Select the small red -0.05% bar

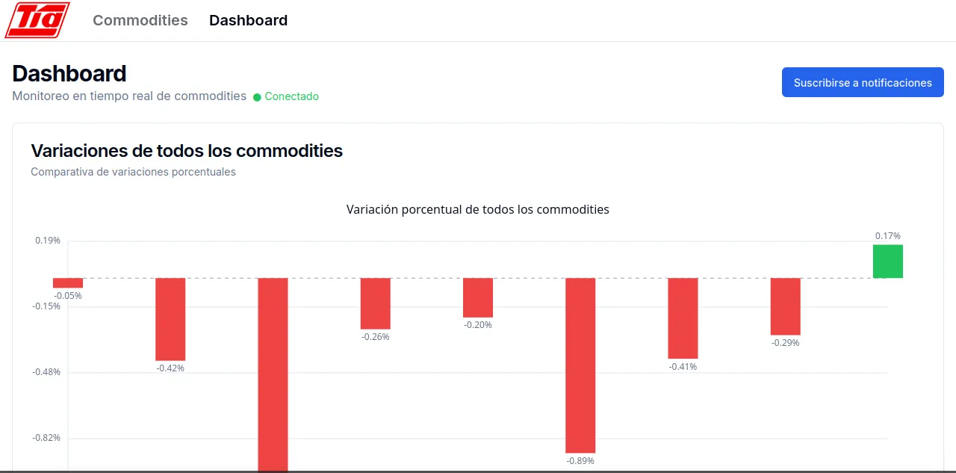tap(68, 282)
